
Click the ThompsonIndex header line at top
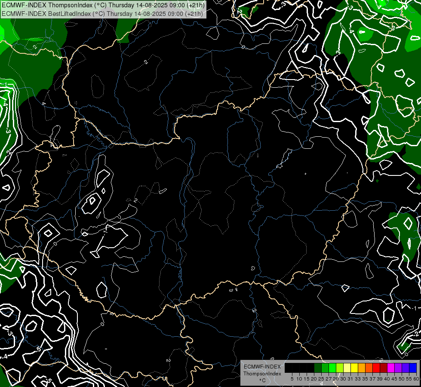tap(103, 5)
